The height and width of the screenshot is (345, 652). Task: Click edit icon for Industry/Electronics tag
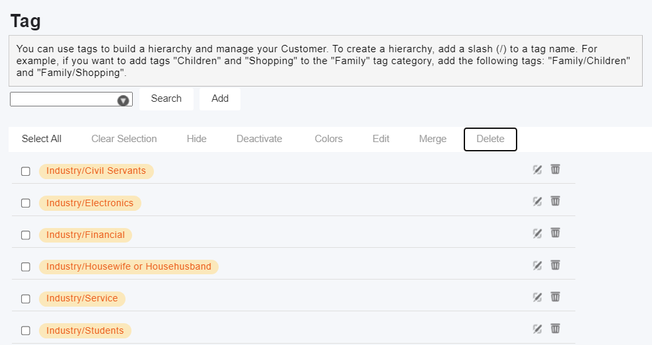537,202
